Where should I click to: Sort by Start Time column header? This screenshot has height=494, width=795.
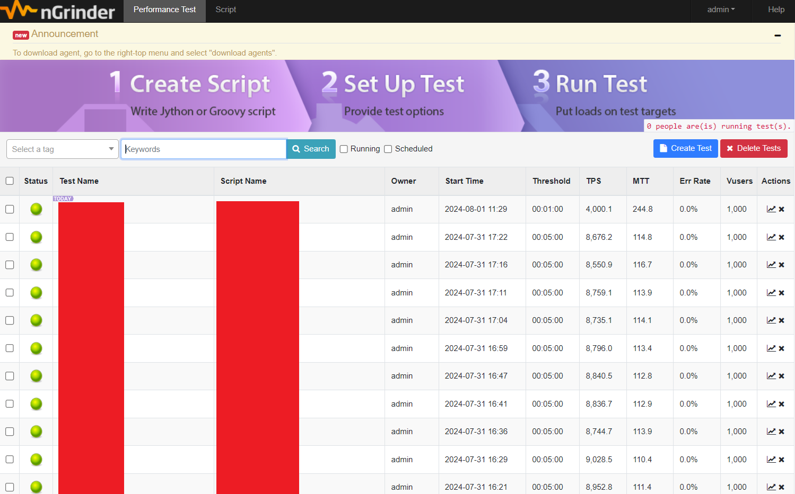click(465, 181)
